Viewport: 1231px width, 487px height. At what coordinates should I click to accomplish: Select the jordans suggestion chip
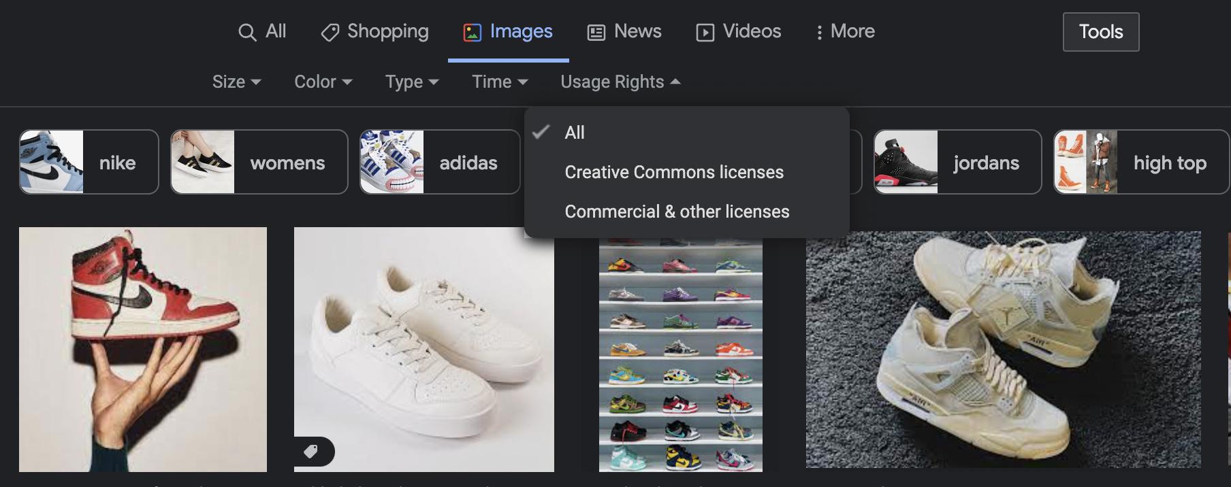click(957, 162)
